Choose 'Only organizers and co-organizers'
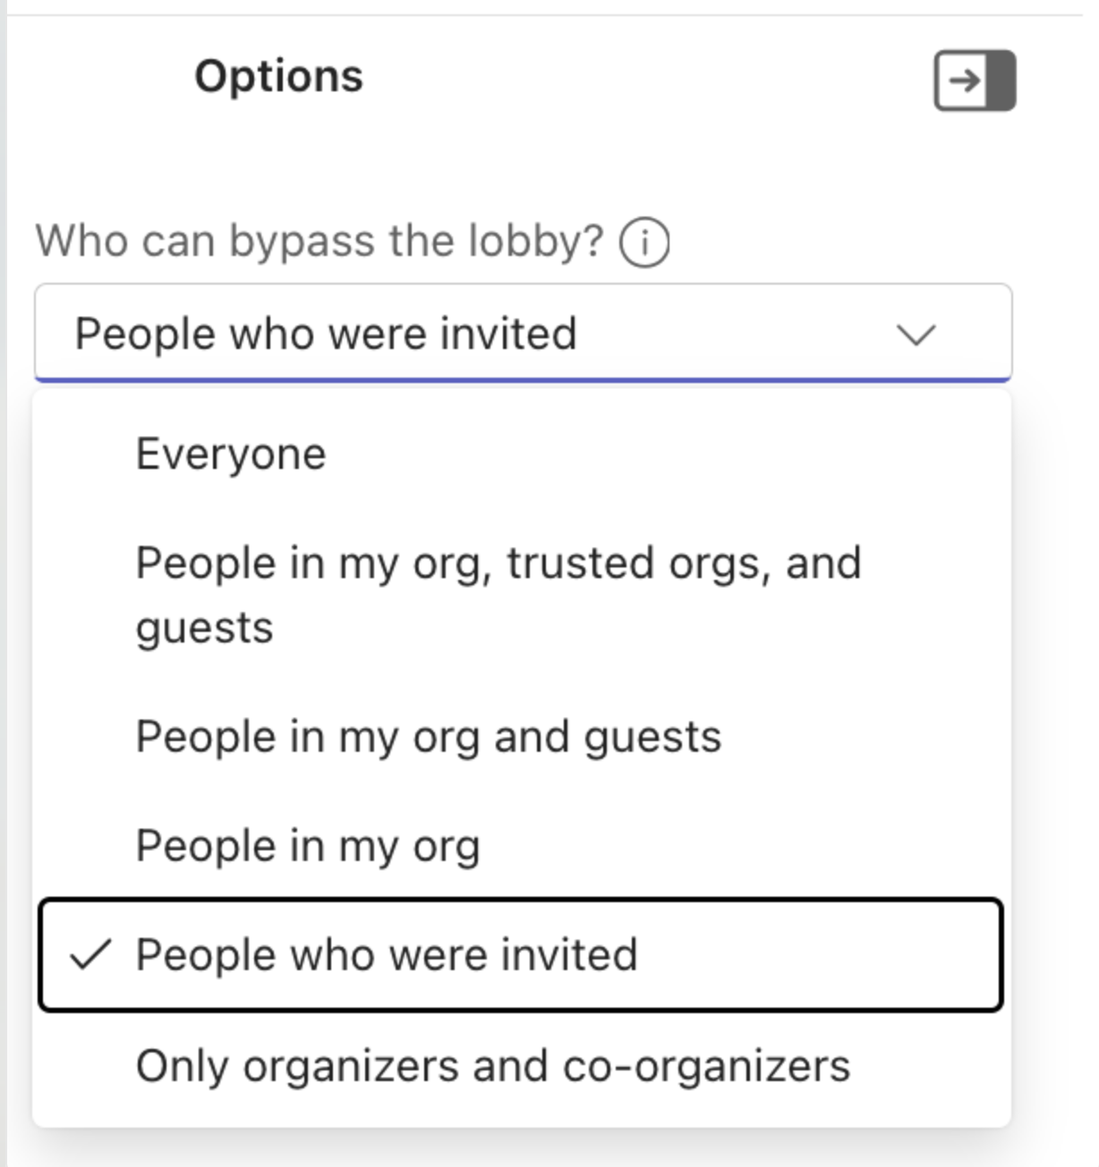 pos(492,1066)
